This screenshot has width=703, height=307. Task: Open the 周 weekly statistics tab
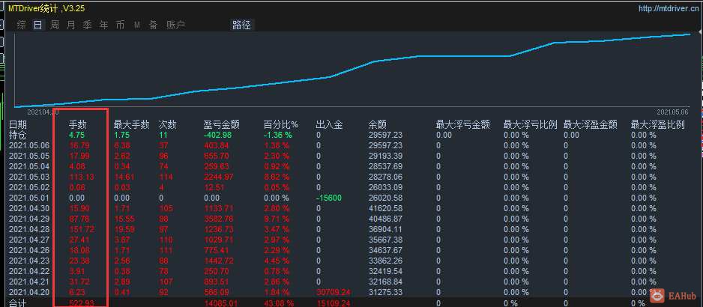[x=54, y=25]
